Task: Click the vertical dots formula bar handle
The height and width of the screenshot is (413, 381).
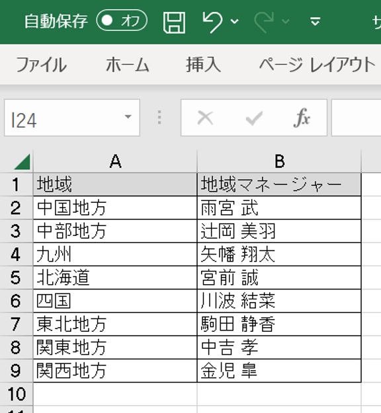Action: coord(159,117)
